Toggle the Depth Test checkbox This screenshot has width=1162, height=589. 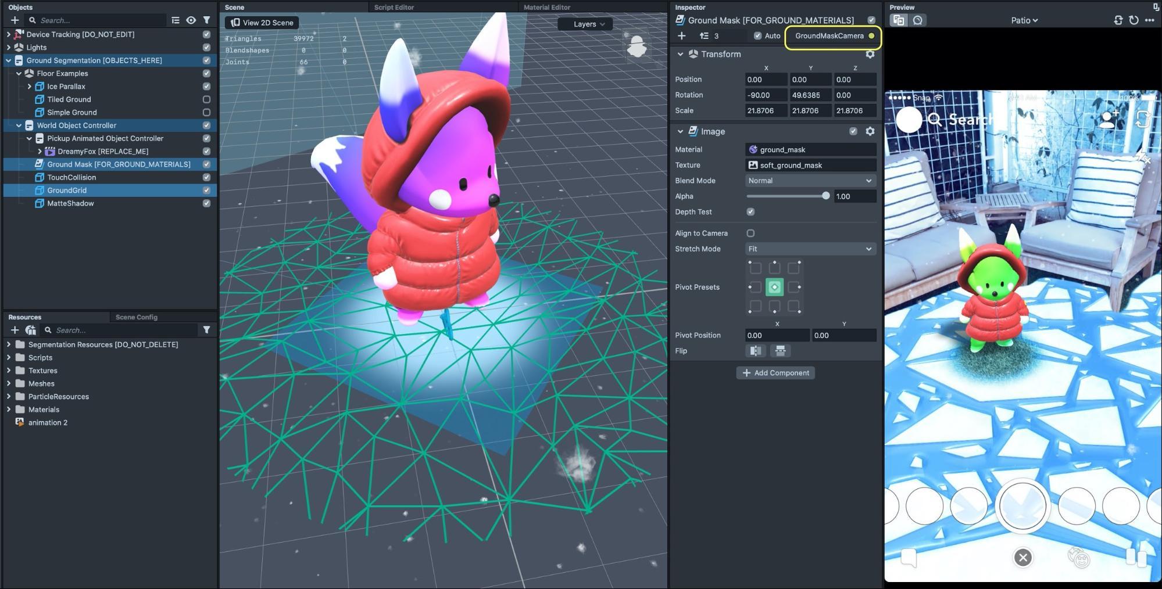[x=750, y=212]
